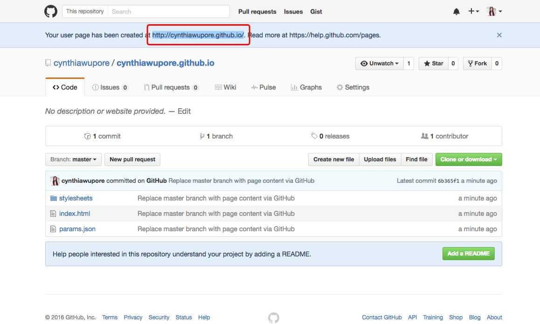
Task: Star this repository
Action: (x=433, y=63)
